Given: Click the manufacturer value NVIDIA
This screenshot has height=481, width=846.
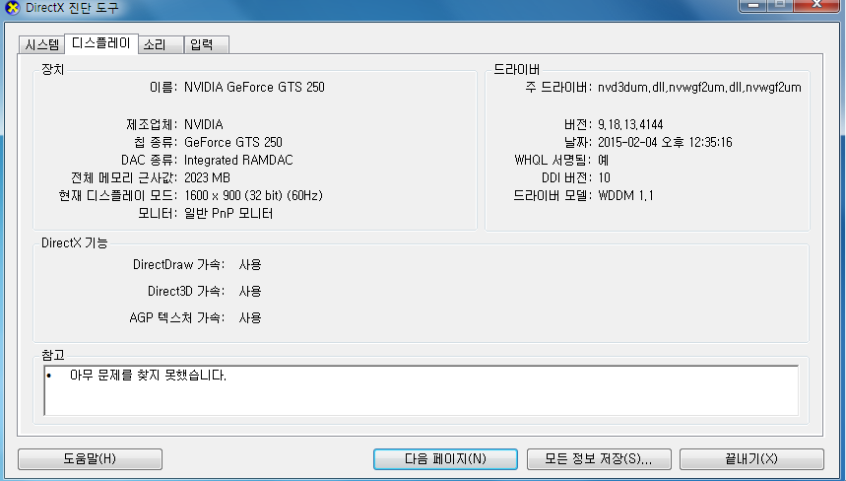Looking at the screenshot, I should point(204,125).
